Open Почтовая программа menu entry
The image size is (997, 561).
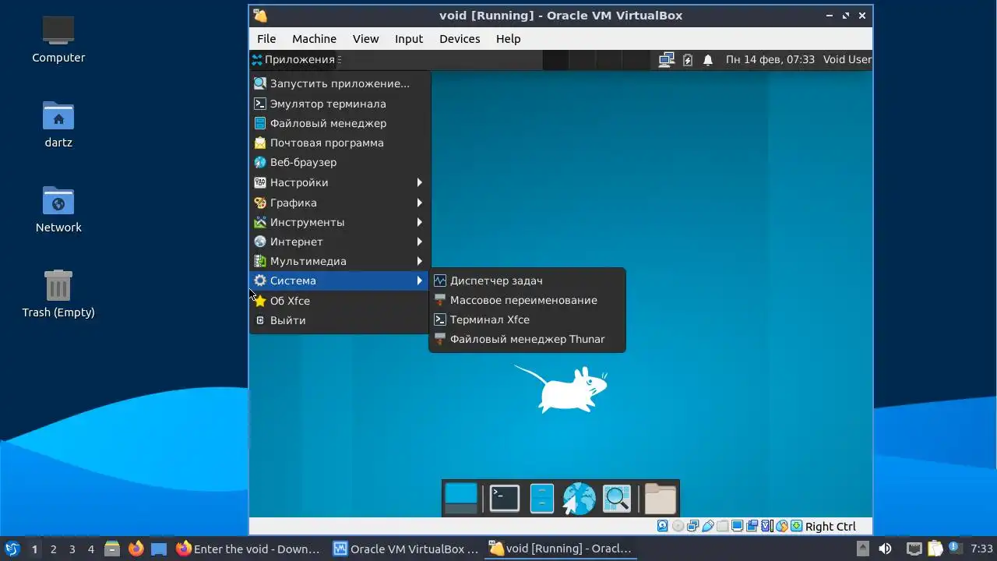(340, 143)
